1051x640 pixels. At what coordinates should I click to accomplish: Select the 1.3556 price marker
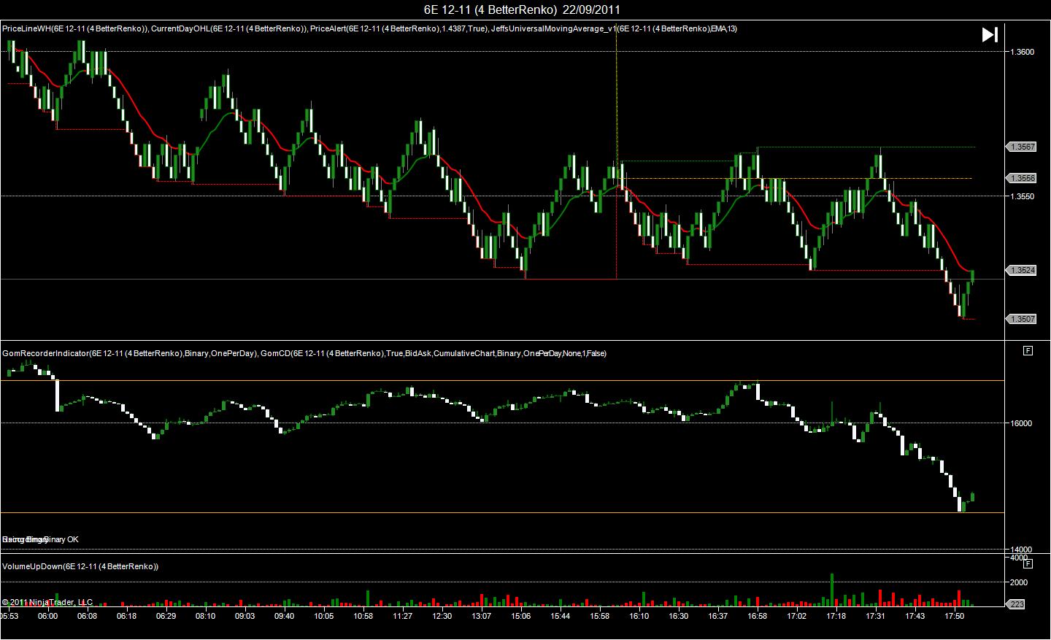coord(1022,178)
